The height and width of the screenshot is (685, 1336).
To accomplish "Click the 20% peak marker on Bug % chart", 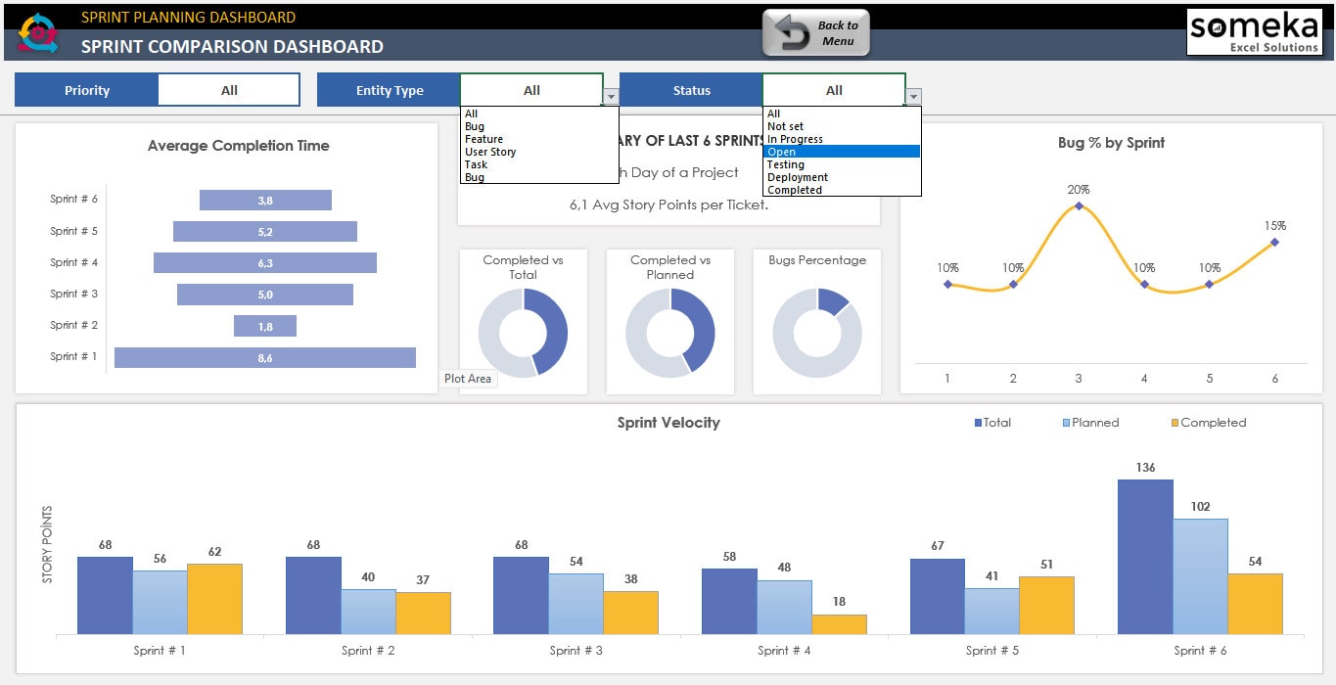I will [x=1079, y=206].
